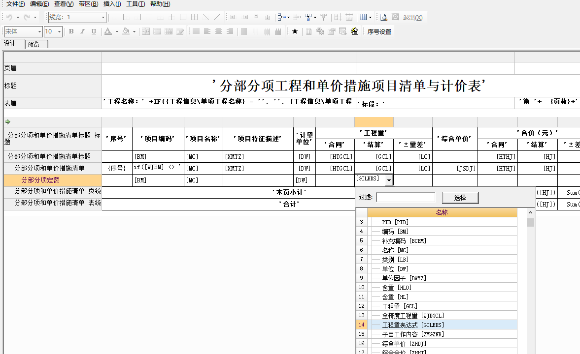
Task: Click the redo arrow icon
Action: tap(27, 17)
